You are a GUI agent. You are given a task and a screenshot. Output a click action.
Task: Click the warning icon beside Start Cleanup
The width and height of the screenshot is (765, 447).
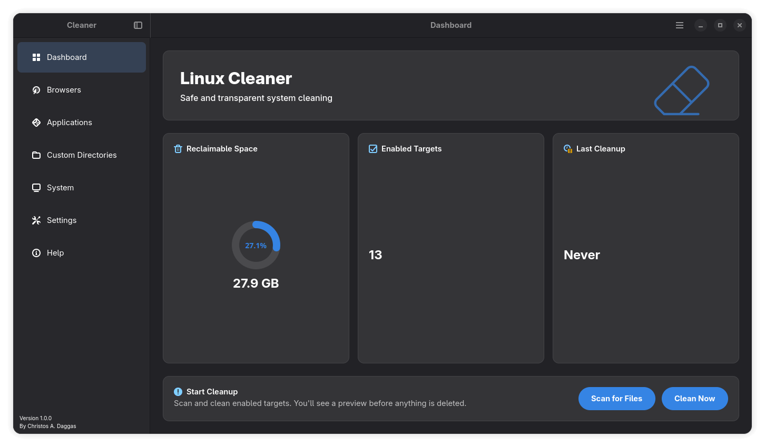[x=178, y=391]
